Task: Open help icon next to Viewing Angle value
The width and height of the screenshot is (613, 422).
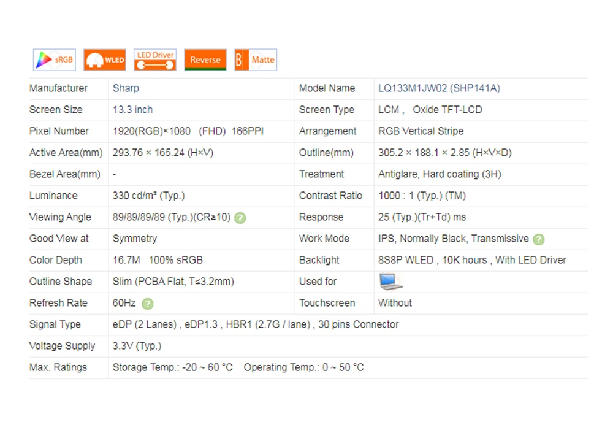Action: (240, 218)
